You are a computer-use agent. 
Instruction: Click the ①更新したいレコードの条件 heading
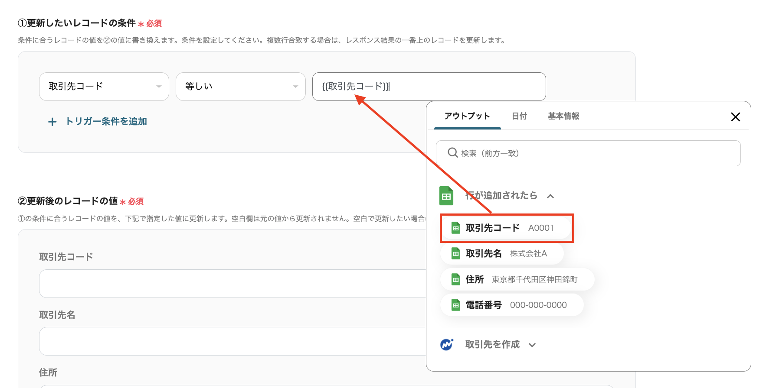77,23
